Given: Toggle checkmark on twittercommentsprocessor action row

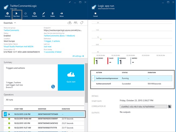Looking at the screenshot, I should point(93,78).
